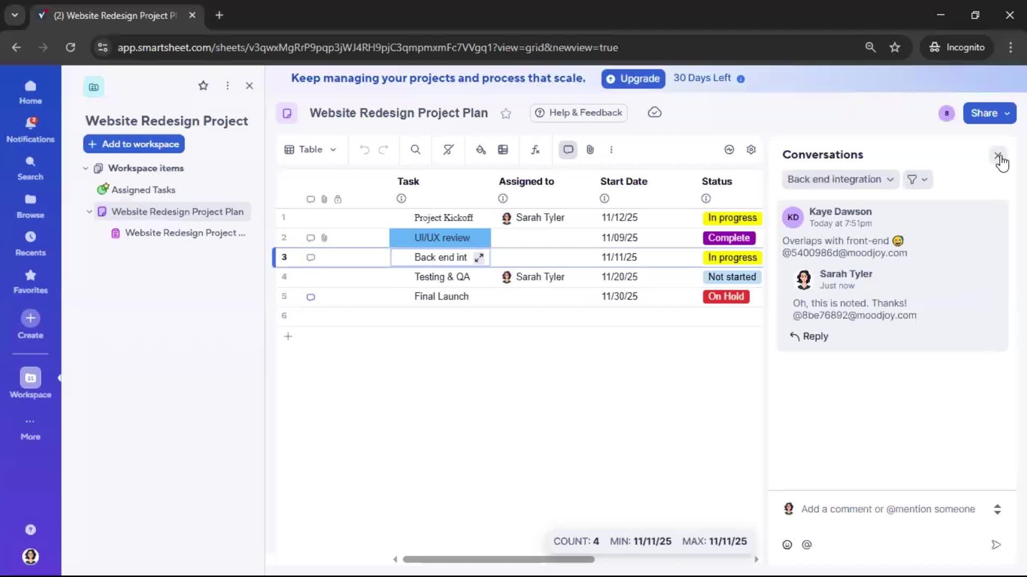This screenshot has width=1027, height=577.
Task: Open the Back end integration conversation dropdown
Action: pyautogui.click(x=840, y=180)
